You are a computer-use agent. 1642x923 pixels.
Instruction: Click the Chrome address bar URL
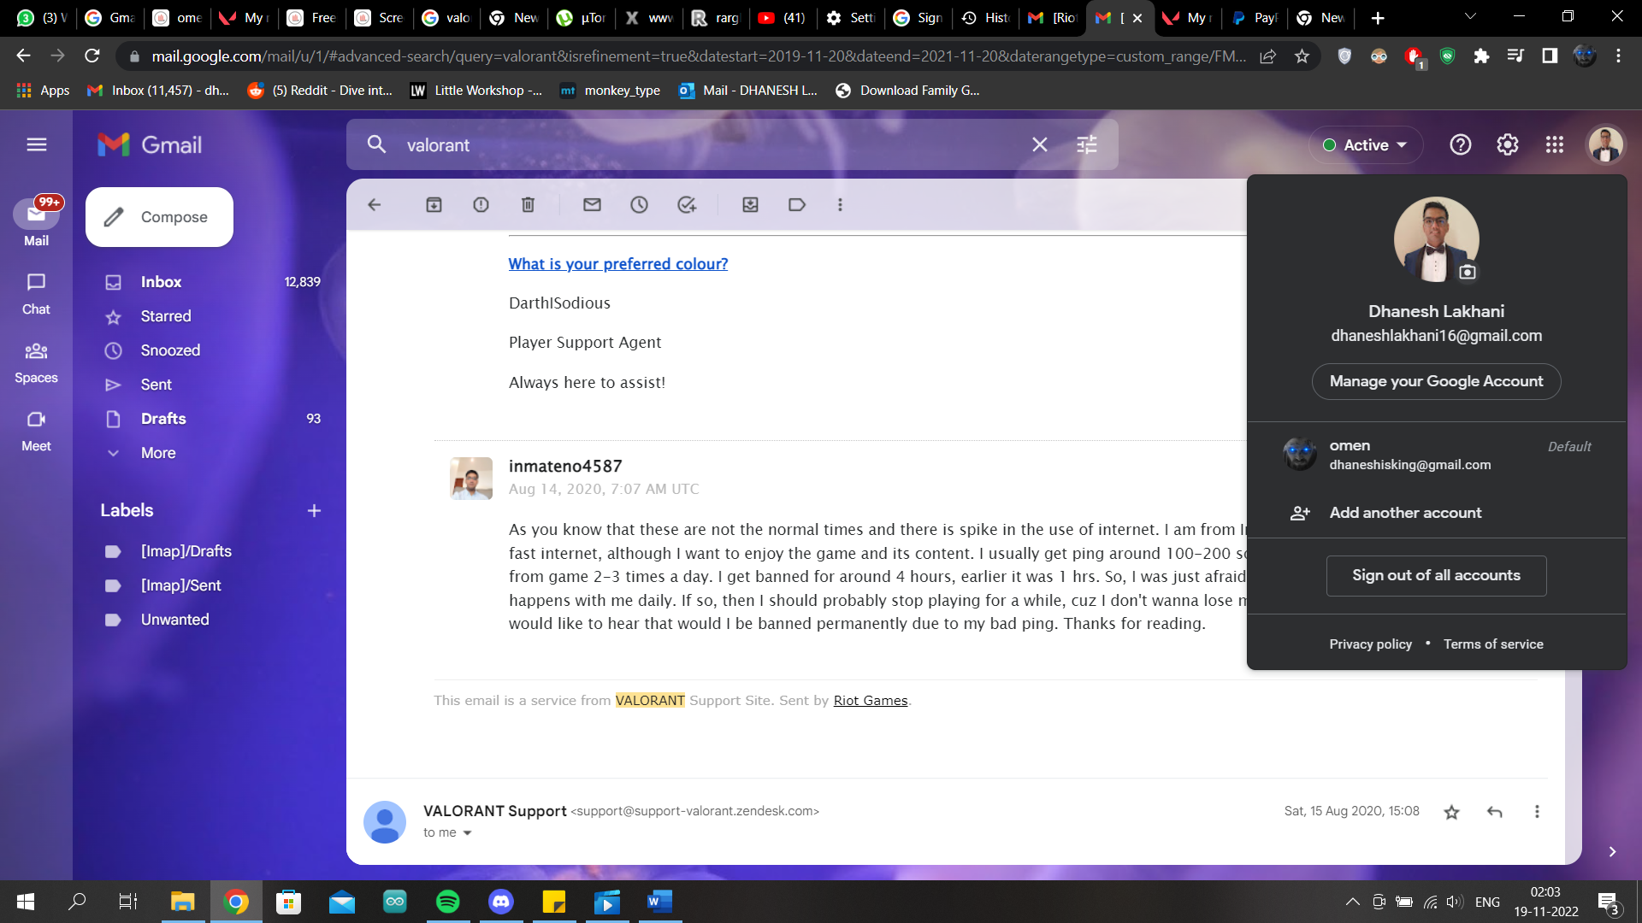[x=698, y=56]
